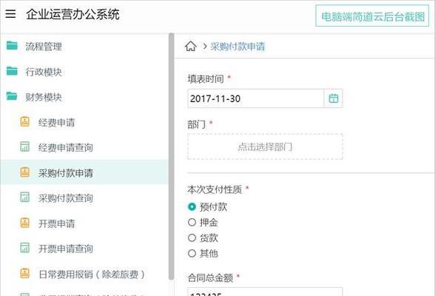This screenshot has width=435, height=296.
Task: Select the 其他 radio option
Action: pyautogui.click(x=192, y=253)
